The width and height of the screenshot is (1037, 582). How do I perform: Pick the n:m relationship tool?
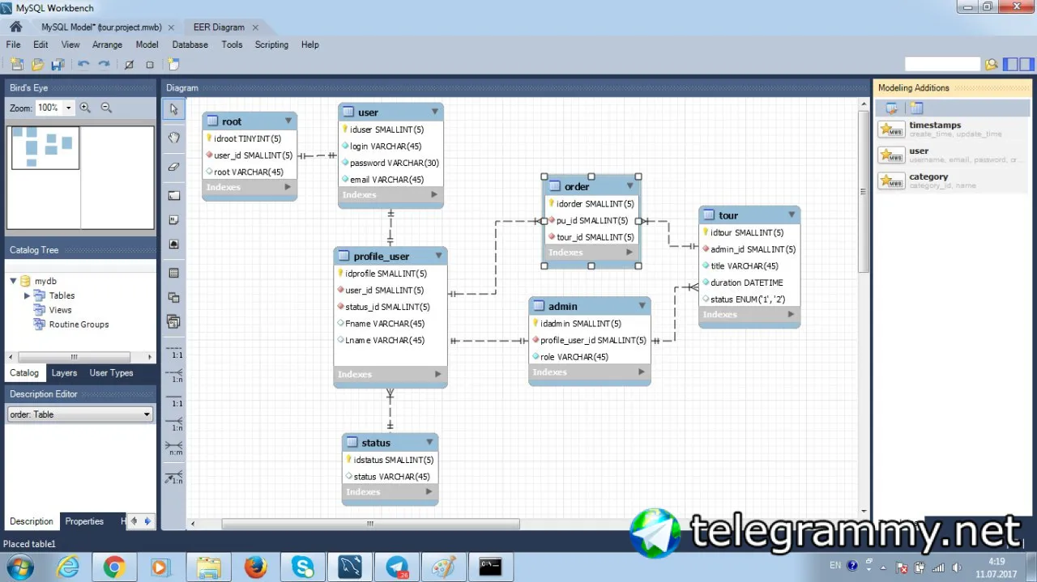pyautogui.click(x=173, y=448)
